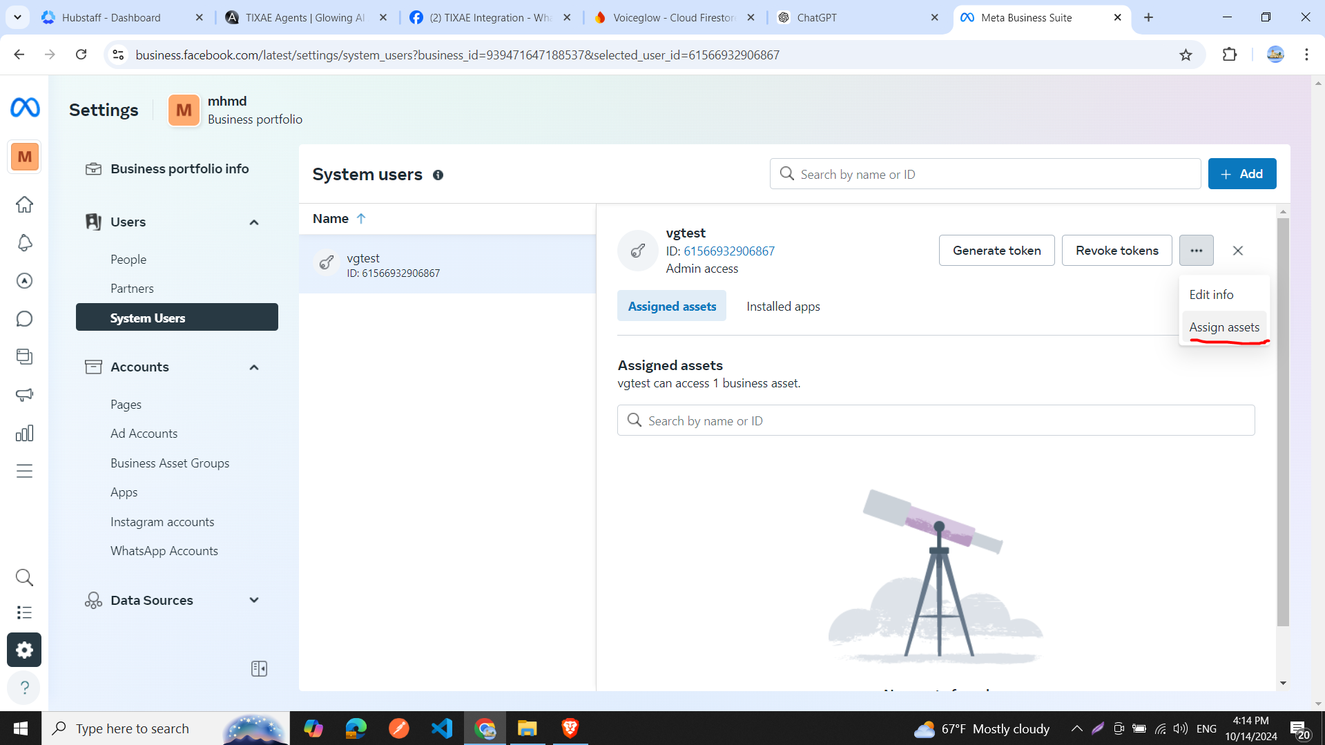Screen dimensions: 1325x745
Task: Open the compass planner icon in sidebar
Action: point(25,280)
